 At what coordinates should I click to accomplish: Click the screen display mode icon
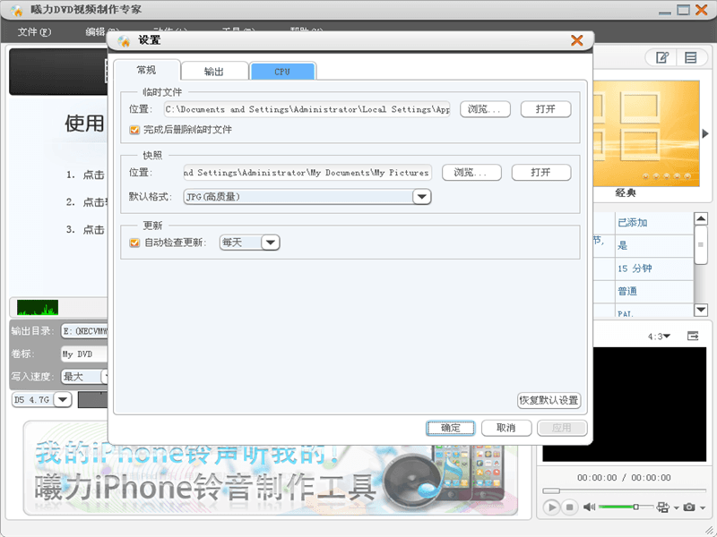tap(662, 507)
